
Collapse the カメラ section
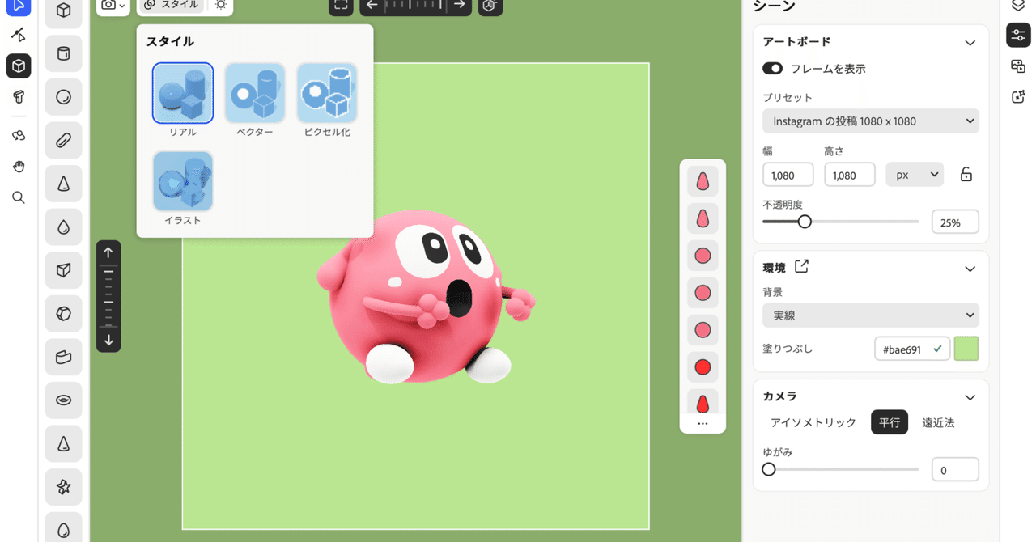click(x=970, y=397)
